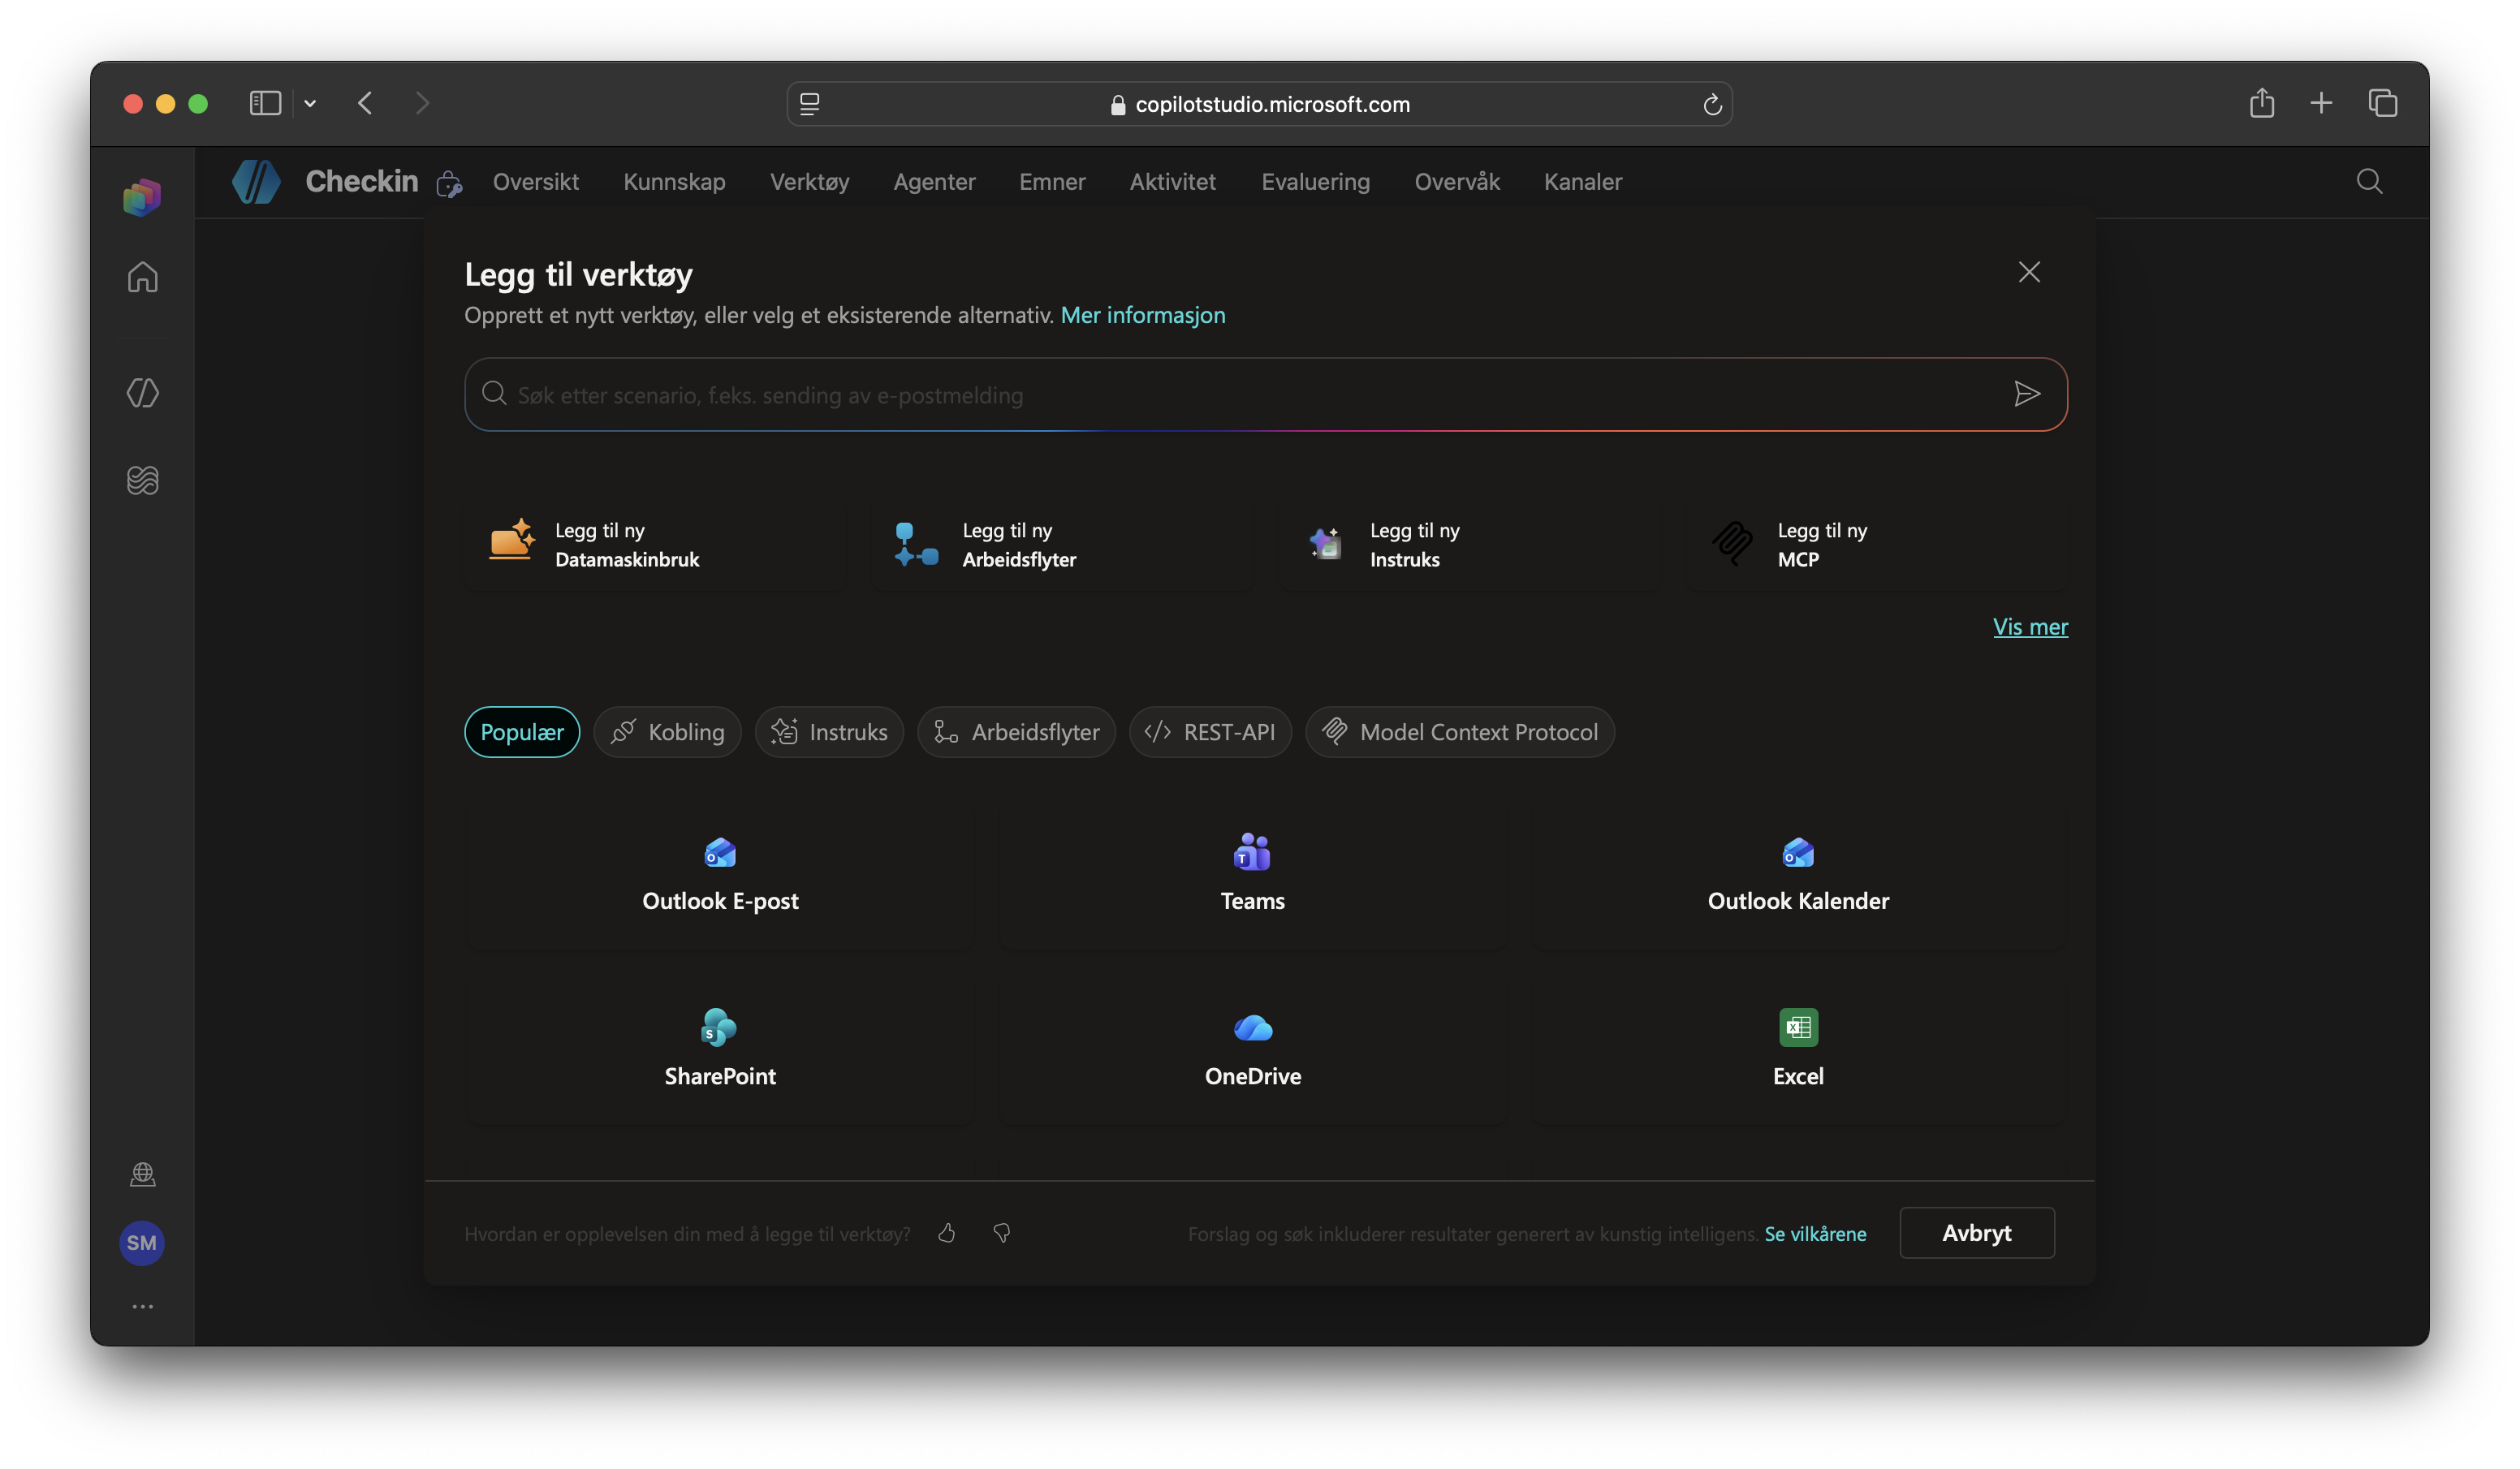
Task: Toggle the Safari sidebar button
Action: pyautogui.click(x=265, y=103)
